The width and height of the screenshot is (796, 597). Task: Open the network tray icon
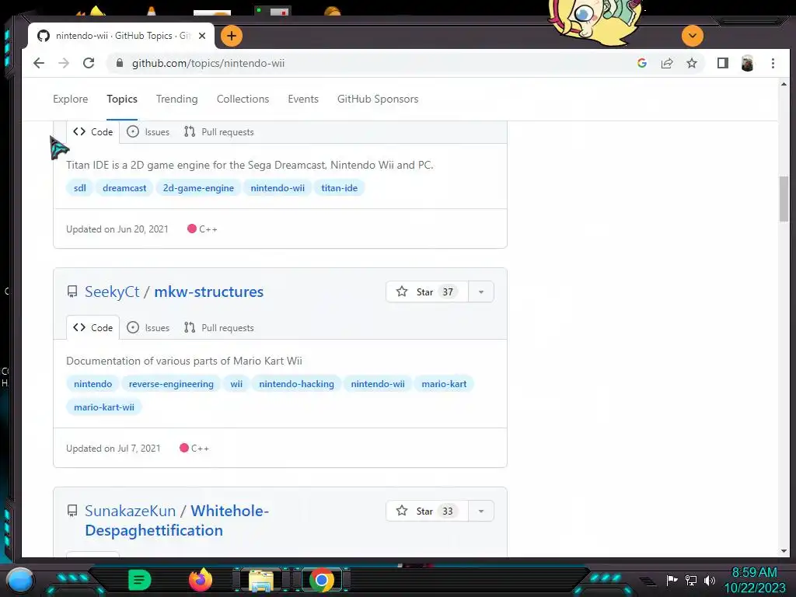(691, 580)
